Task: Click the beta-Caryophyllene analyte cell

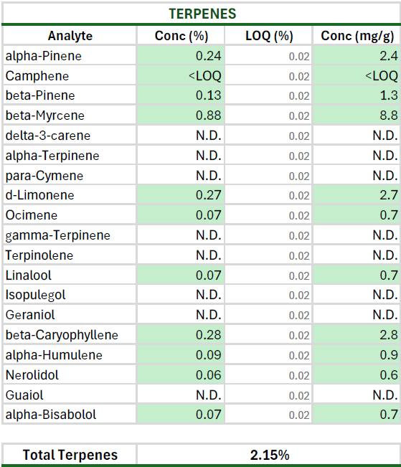Action: (x=70, y=334)
